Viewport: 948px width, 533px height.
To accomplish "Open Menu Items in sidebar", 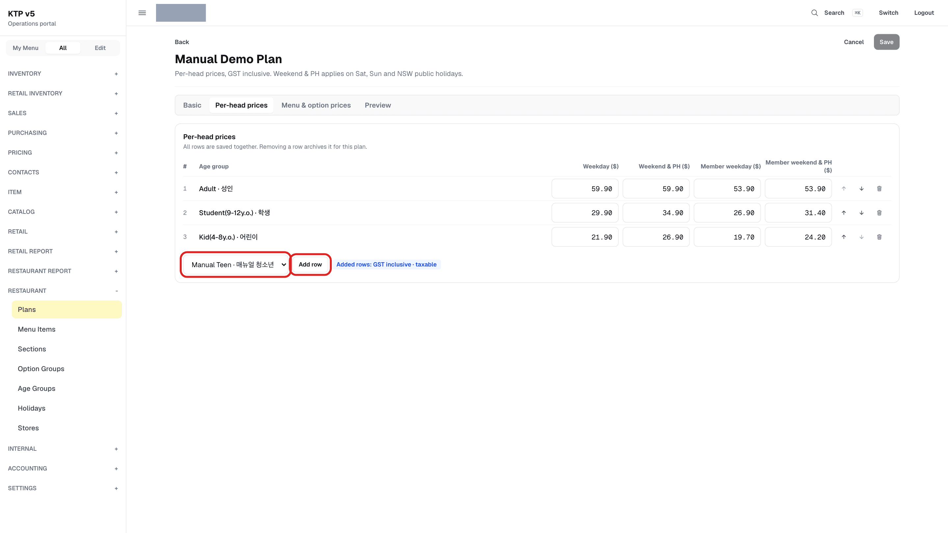I will point(66,329).
